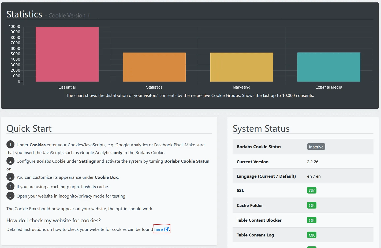Select the "Marketing" x-axis label
Viewport: 381px width, 248px height.
[x=241, y=87]
